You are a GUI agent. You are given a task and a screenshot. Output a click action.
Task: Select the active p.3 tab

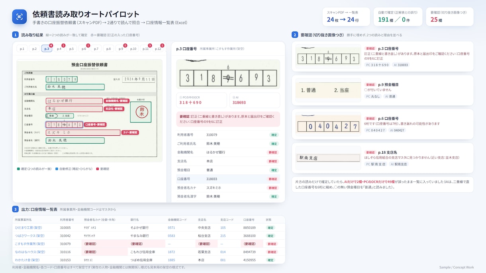tap(47, 49)
